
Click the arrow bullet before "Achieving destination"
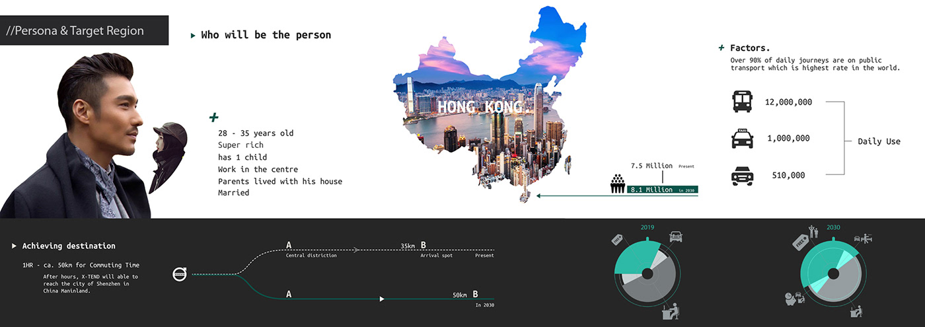pyautogui.click(x=15, y=246)
